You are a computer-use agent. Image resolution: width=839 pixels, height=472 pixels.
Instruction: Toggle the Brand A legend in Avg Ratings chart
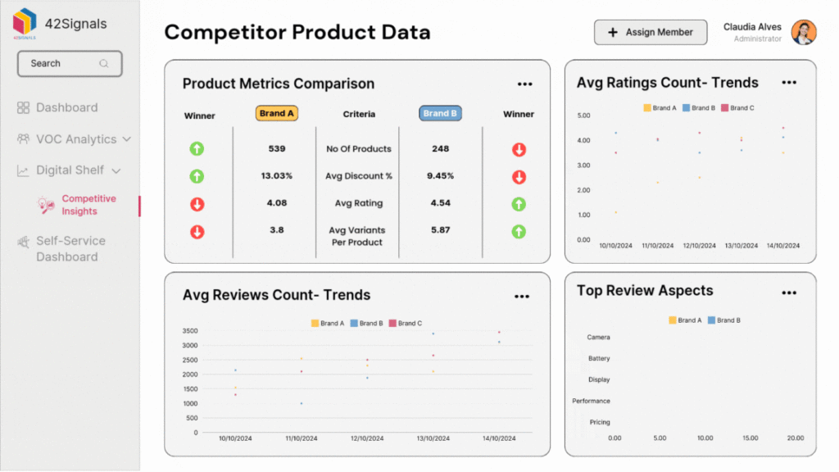[x=655, y=107]
